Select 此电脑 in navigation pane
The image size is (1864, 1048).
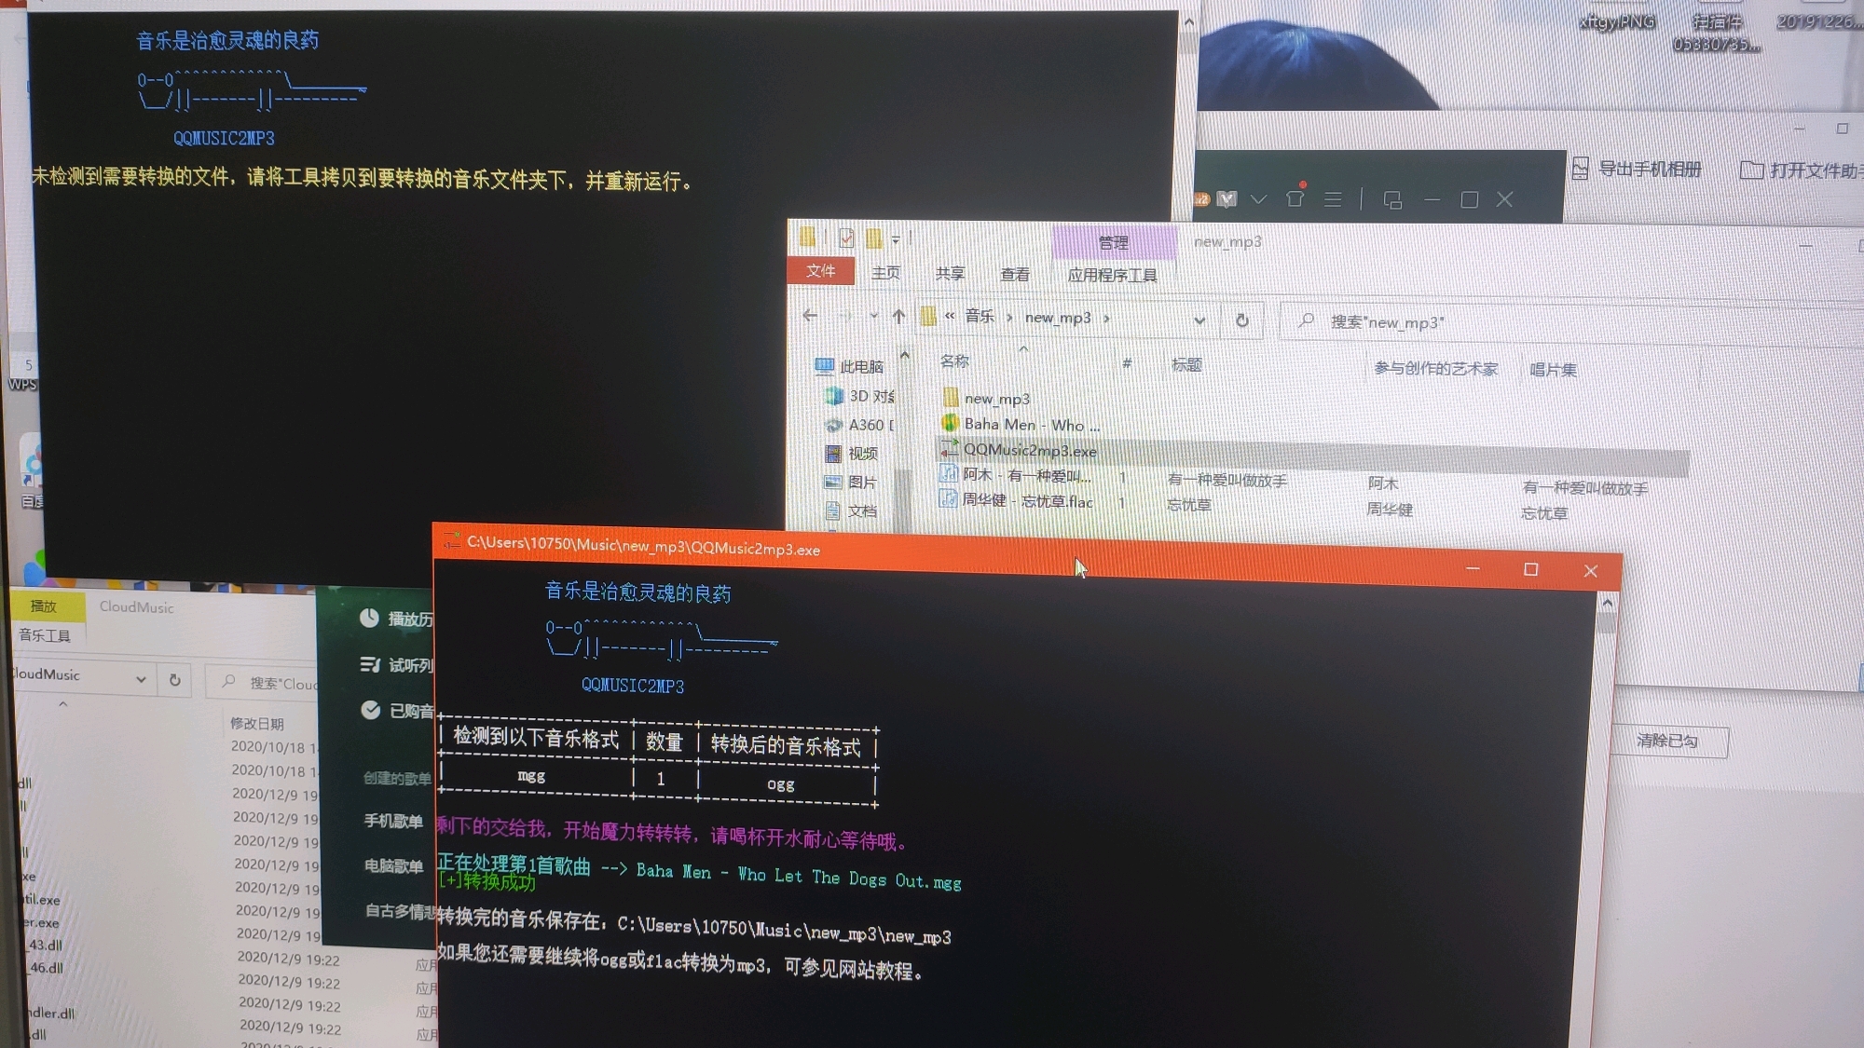tap(850, 366)
